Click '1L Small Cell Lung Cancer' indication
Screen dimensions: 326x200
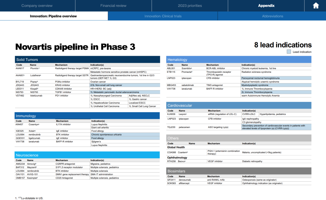click(142, 106)
